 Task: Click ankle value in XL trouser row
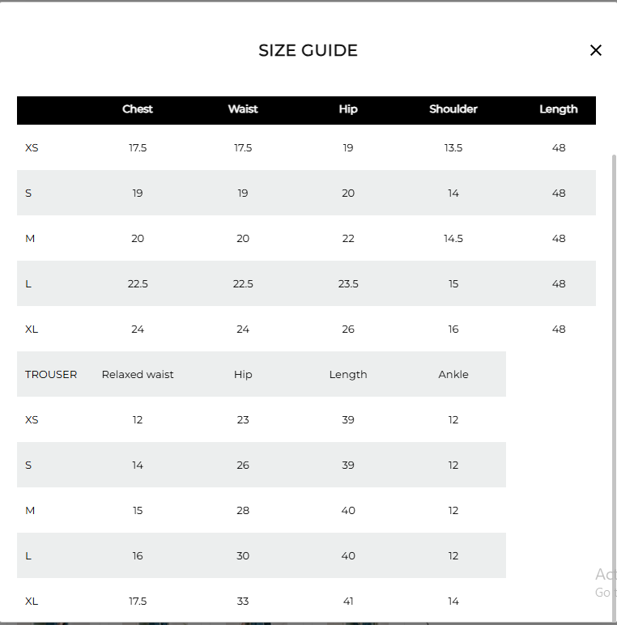453,602
